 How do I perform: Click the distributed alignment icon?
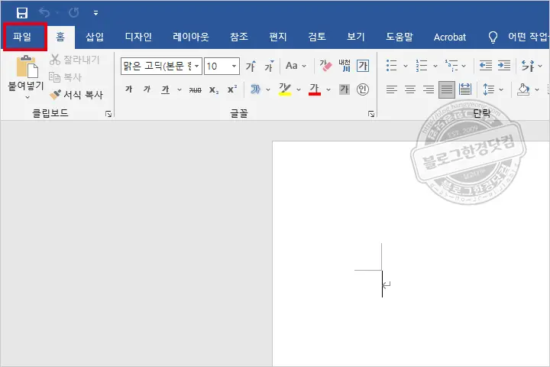pos(465,89)
